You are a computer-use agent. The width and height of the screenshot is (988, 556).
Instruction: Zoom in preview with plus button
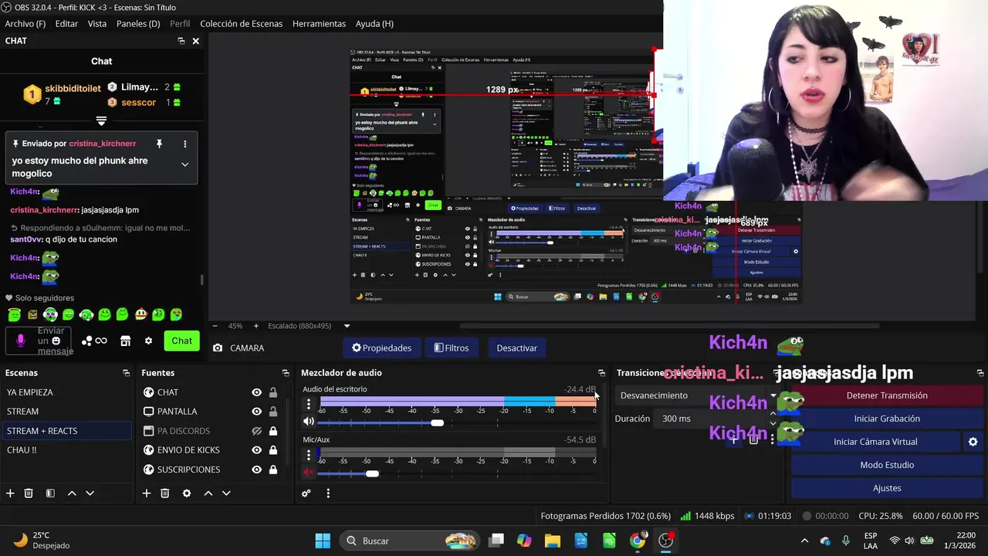256,326
